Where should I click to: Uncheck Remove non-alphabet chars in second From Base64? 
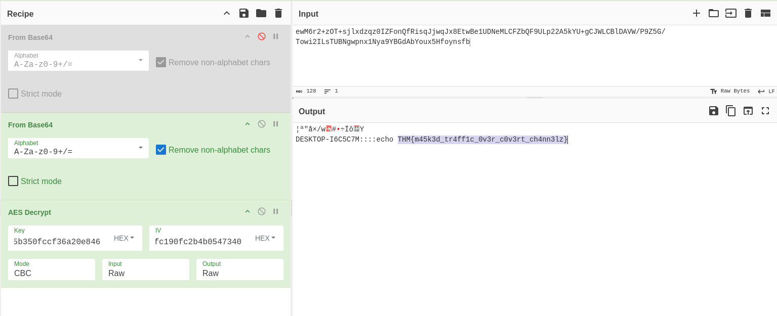(161, 150)
